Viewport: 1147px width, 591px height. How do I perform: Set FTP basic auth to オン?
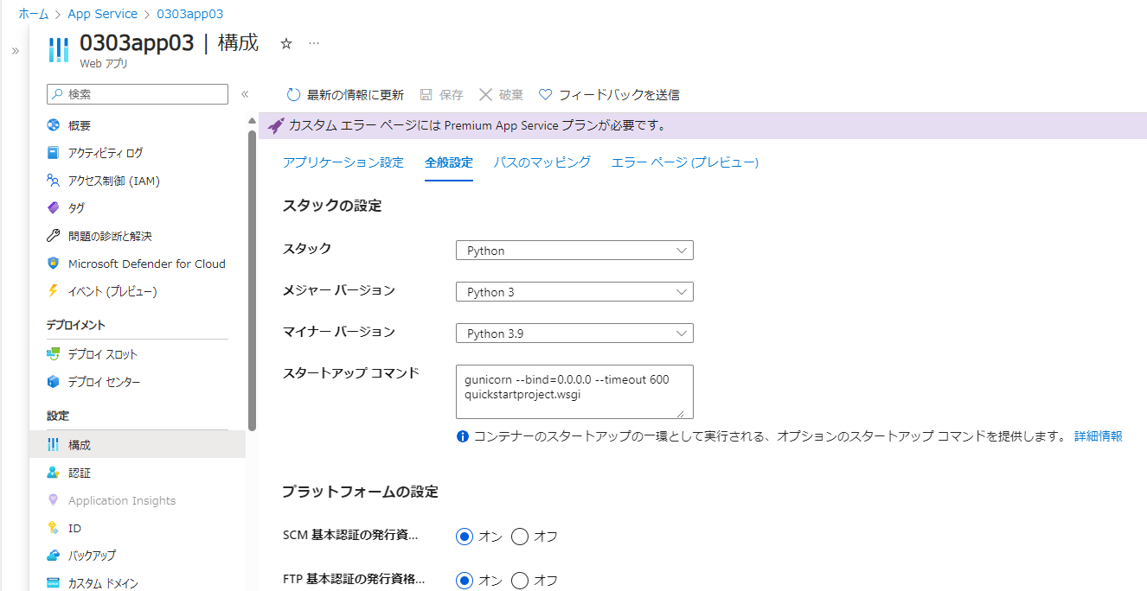point(465,581)
